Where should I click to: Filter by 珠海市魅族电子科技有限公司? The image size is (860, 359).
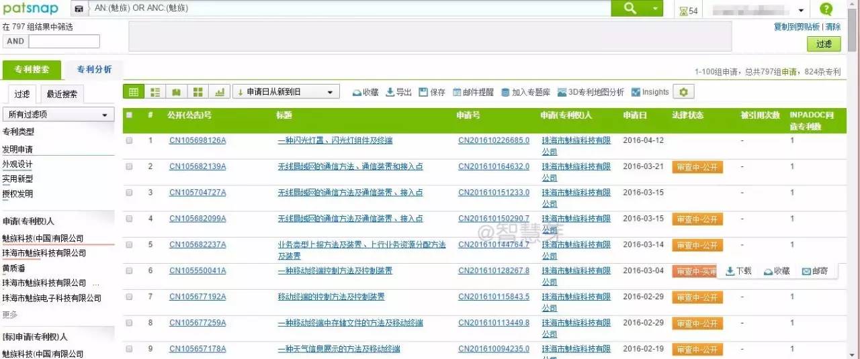pyautogui.click(x=52, y=298)
